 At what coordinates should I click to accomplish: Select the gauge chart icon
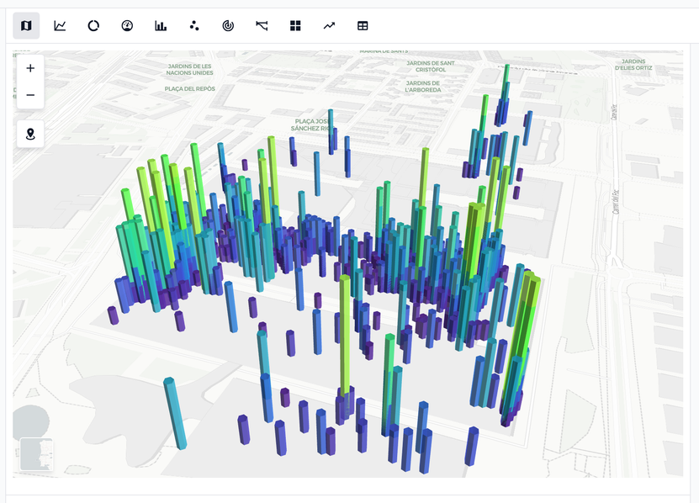click(x=127, y=26)
